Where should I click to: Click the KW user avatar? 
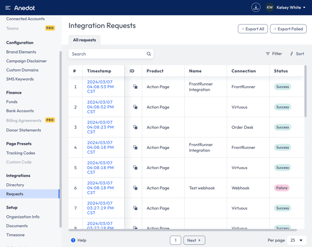tap(269, 8)
